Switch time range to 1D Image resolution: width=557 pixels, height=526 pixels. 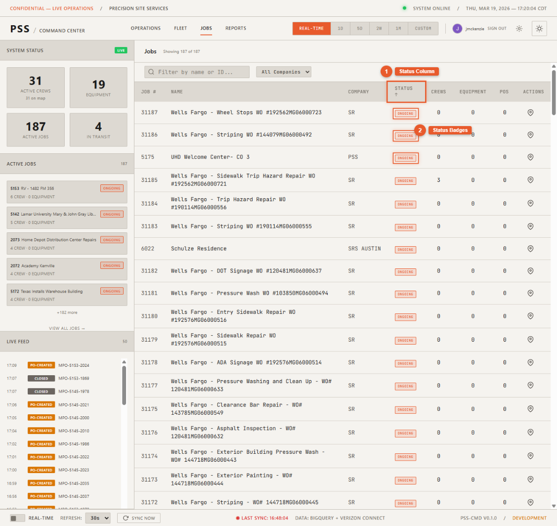[x=340, y=29]
